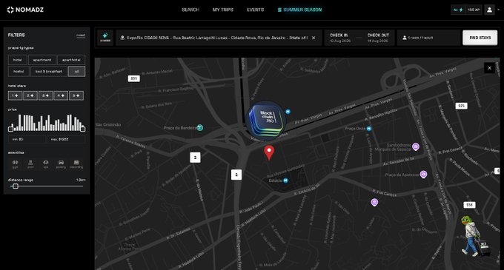504x270 pixels.
Task: Open the AI mode sparkle icon
Action: pos(105,38)
